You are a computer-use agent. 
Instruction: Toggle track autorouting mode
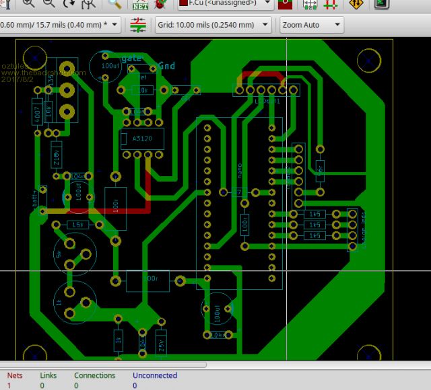pyautogui.click(x=331, y=3)
